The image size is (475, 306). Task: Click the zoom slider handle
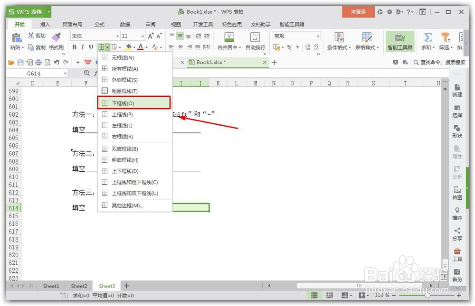(x=427, y=295)
